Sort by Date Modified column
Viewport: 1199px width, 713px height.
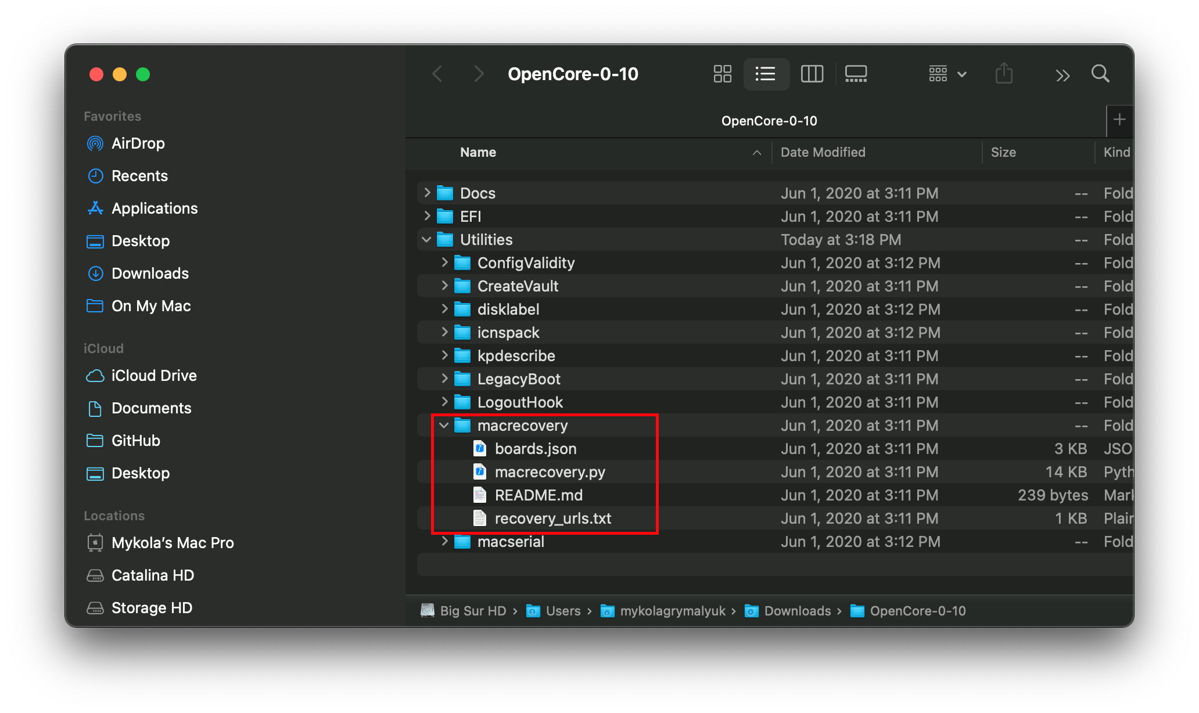(823, 152)
